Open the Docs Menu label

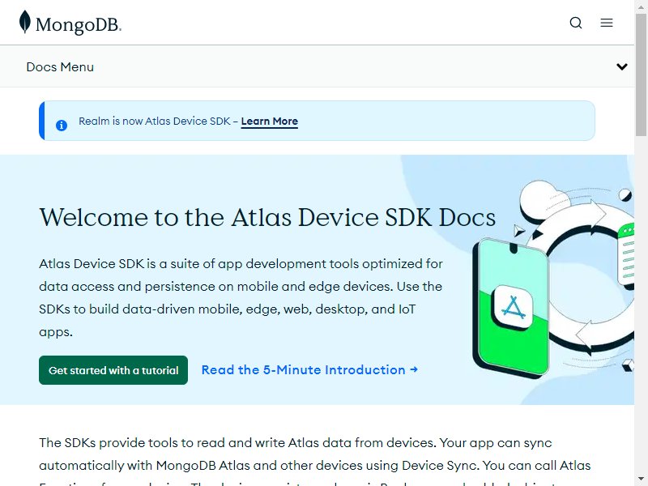click(x=60, y=67)
